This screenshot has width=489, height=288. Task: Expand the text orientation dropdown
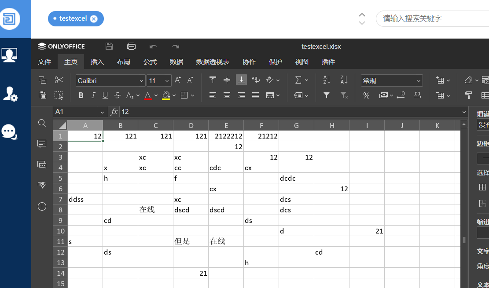tap(278, 80)
